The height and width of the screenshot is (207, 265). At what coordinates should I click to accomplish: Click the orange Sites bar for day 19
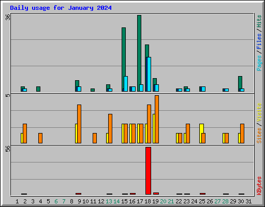pos(157,119)
